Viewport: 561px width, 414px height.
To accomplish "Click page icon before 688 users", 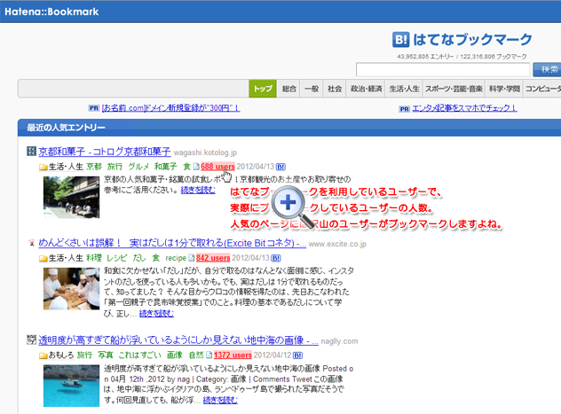I will click(x=196, y=167).
